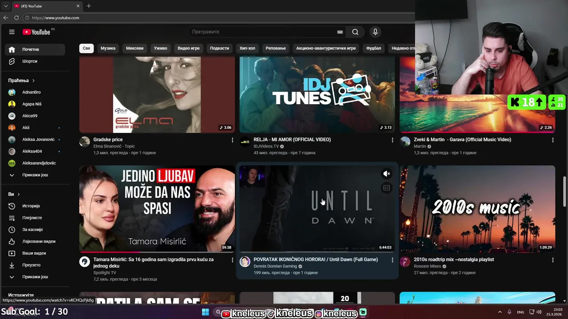Toggle captions on Until Dawn preview
The height and width of the screenshot is (319, 568).
(387, 188)
